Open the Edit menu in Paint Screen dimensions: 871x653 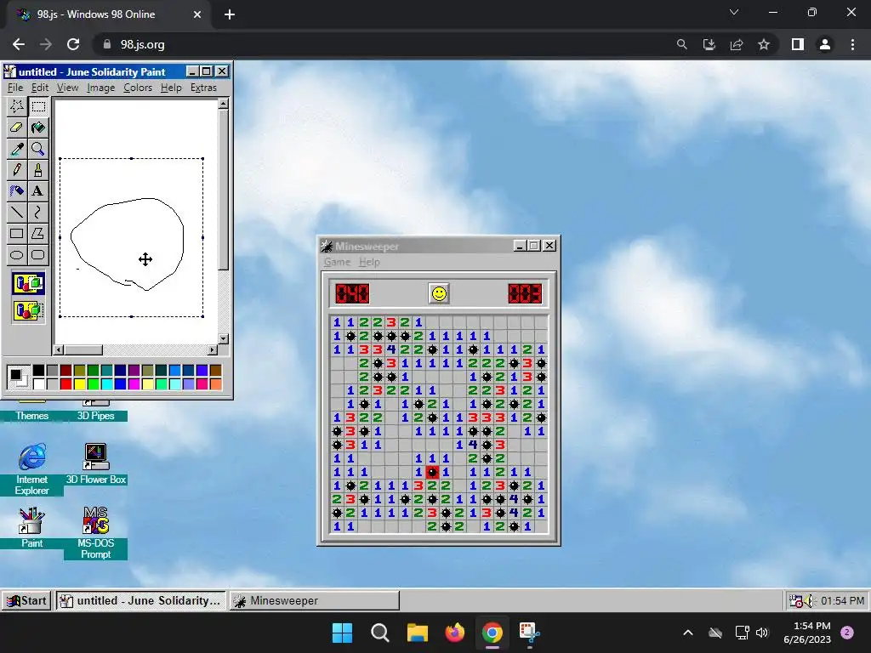coord(39,88)
